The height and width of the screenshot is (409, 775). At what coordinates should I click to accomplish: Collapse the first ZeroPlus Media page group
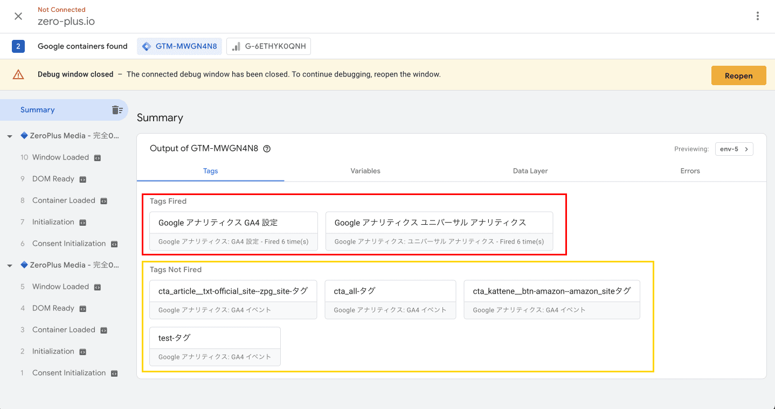[10, 136]
